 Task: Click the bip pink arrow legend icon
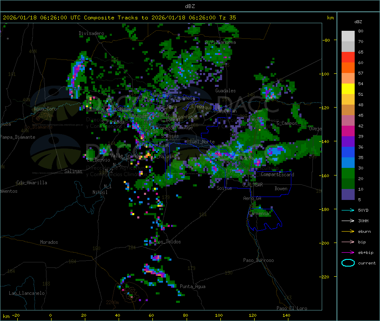(348, 242)
